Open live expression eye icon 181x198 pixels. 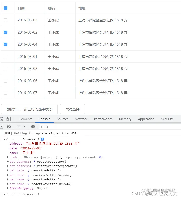pyautogui.click(x=33, y=127)
